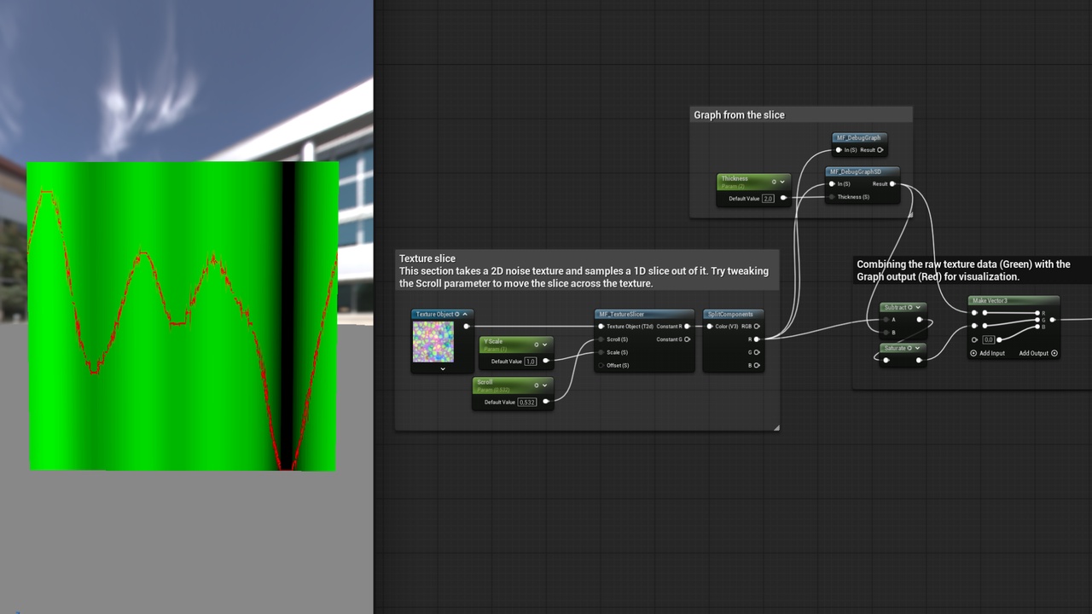This screenshot has height=614, width=1092.
Task: Select the MF_TextureSlicer node title
Action: click(620, 314)
